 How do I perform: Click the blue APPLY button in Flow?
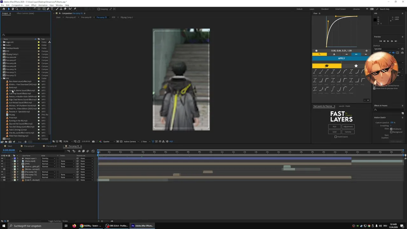pos(341,58)
